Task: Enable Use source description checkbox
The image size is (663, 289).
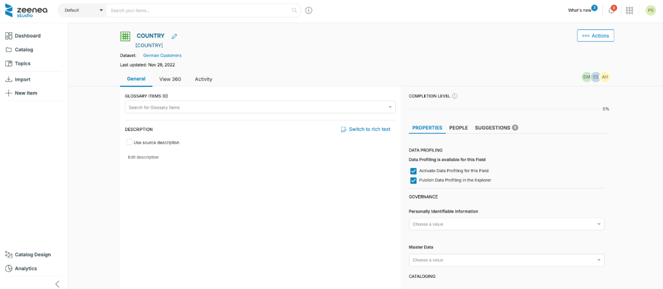Action: (129, 142)
